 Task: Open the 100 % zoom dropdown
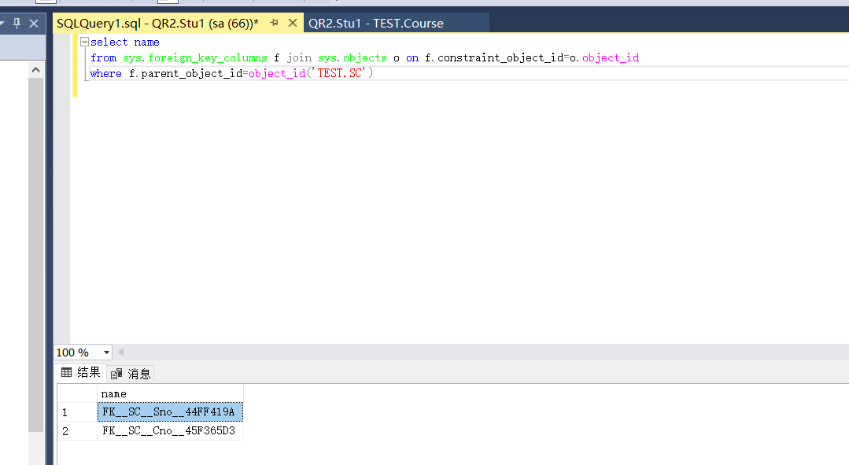point(107,352)
